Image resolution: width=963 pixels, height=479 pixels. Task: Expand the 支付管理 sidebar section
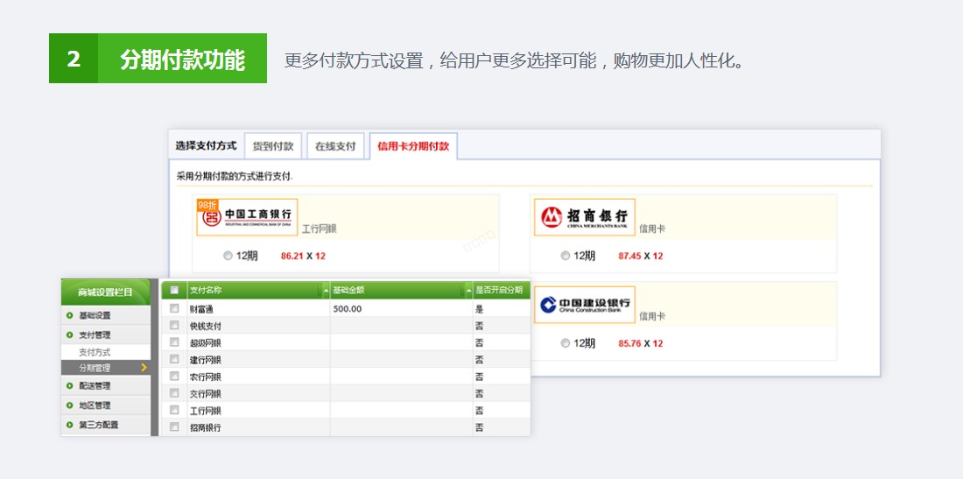pyautogui.click(x=95, y=335)
